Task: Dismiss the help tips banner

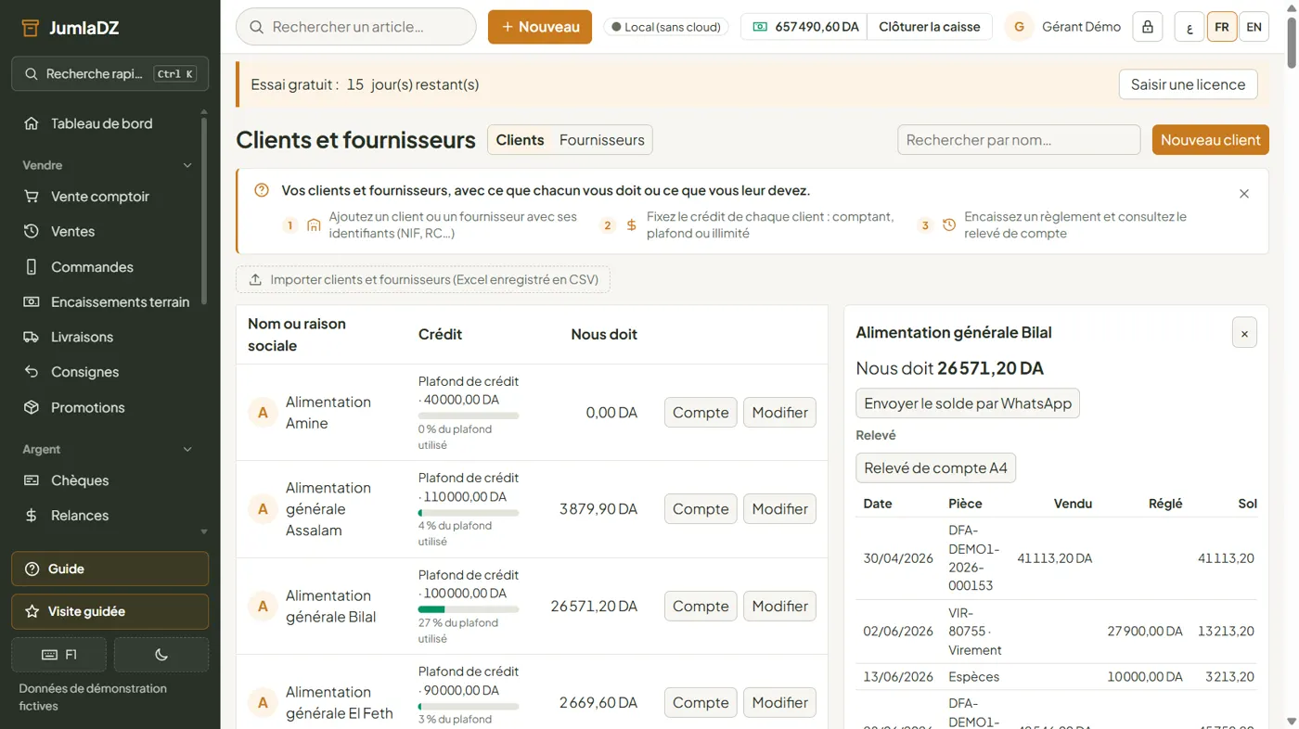Action: 1244,194
